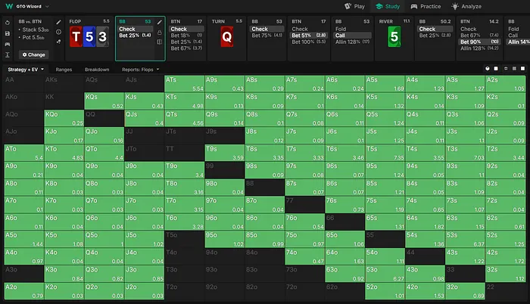
Task: Open the Reports: Flops dropdown
Action: [x=139, y=69]
